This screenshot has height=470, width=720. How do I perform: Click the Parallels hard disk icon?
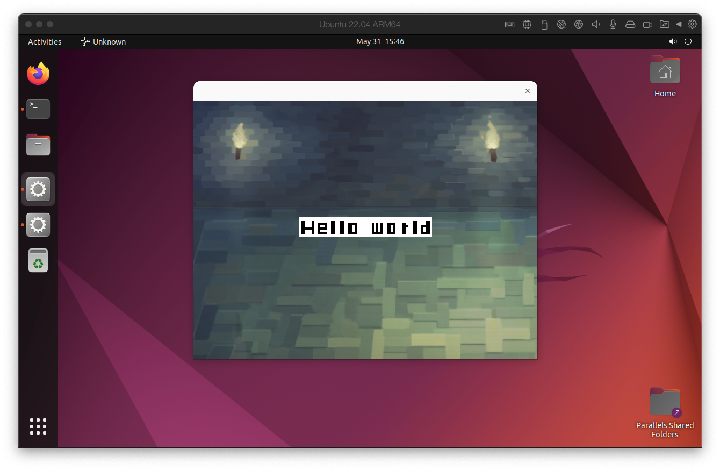(630, 24)
